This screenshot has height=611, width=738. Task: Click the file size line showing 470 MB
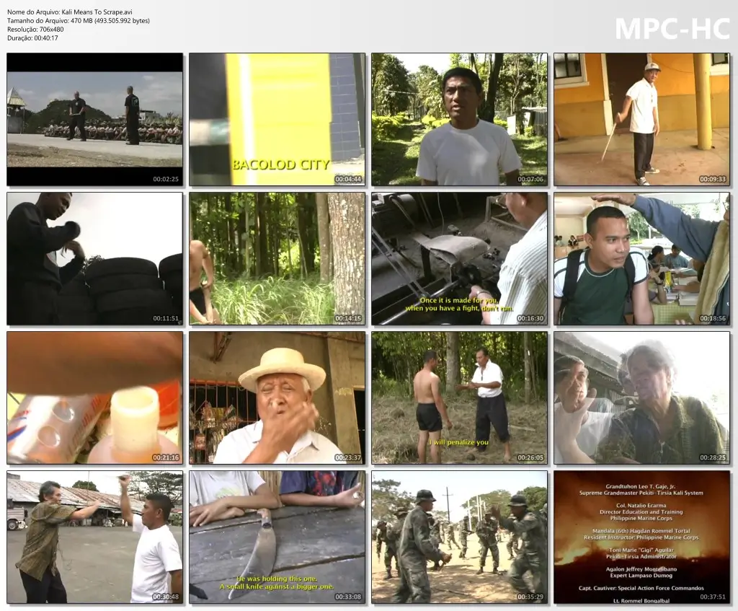tap(79, 20)
